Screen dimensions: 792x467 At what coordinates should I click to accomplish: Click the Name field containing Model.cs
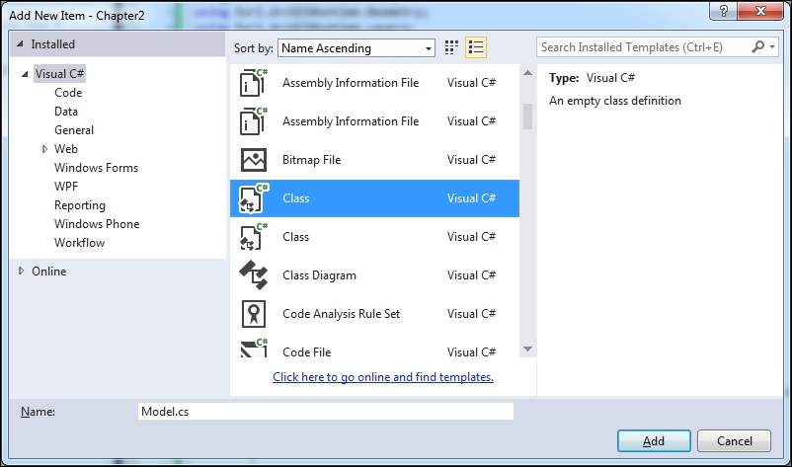[326, 412]
